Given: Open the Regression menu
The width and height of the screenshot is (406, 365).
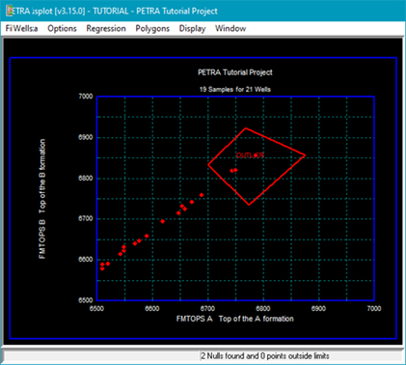Looking at the screenshot, I should click(106, 29).
